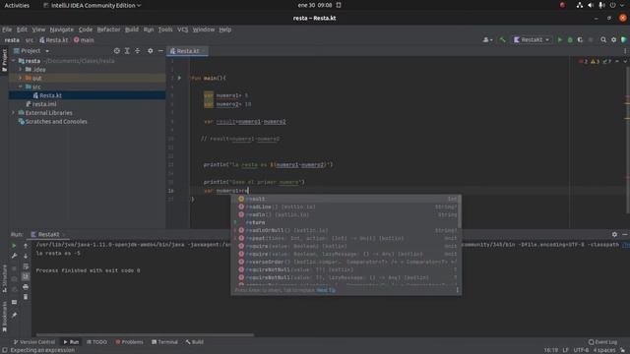Click Activities in the top bar
The height and width of the screenshot is (354, 630).
click(x=17, y=5)
